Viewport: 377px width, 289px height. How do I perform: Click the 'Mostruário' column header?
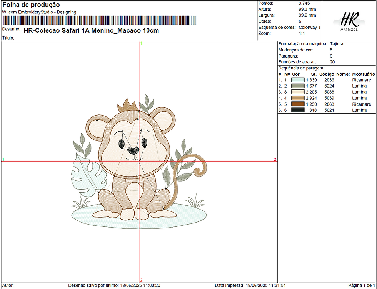(x=364, y=74)
